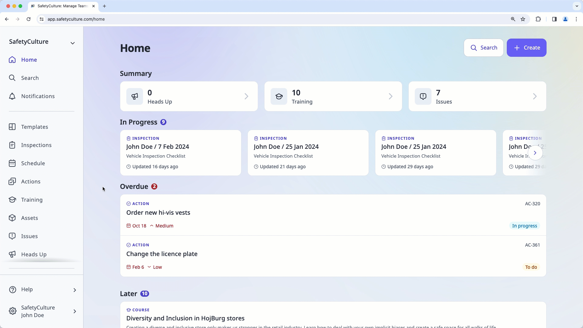Screen dimensions: 583x328
Task: Click the Help question mark icon
Action: (12, 290)
